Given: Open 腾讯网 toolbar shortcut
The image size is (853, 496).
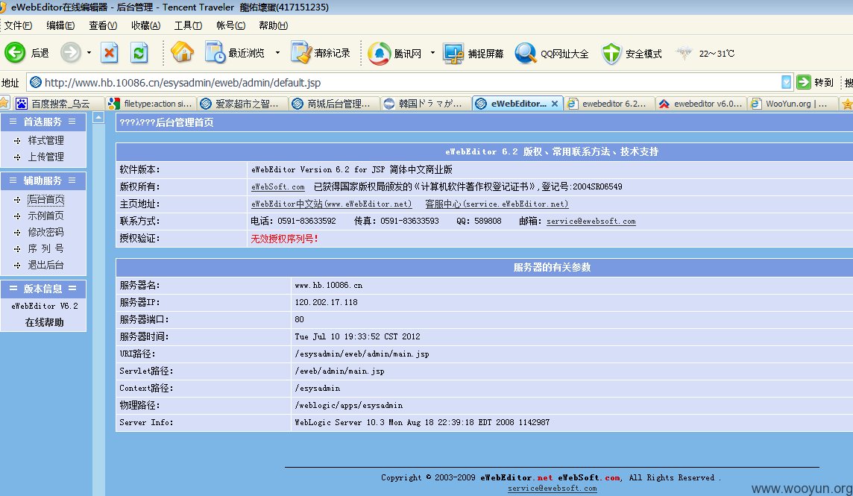Looking at the screenshot, I should 394,53.
